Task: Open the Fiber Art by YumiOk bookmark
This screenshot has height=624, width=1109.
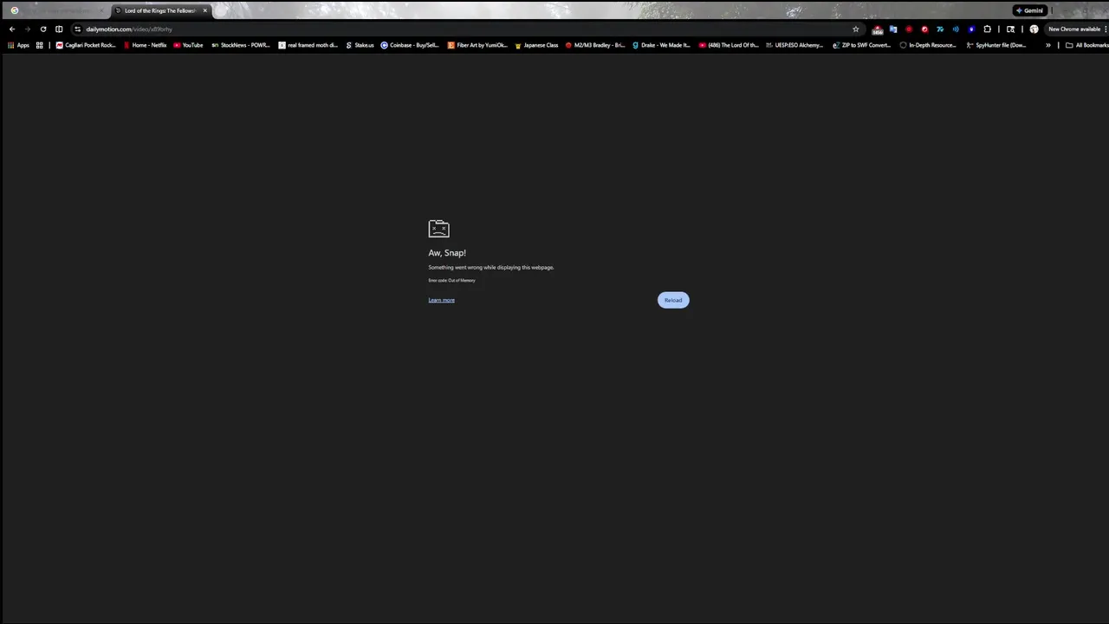Action: (477, 45)
